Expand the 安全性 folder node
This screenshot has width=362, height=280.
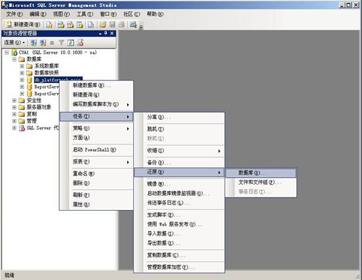[x=14, y=100]
